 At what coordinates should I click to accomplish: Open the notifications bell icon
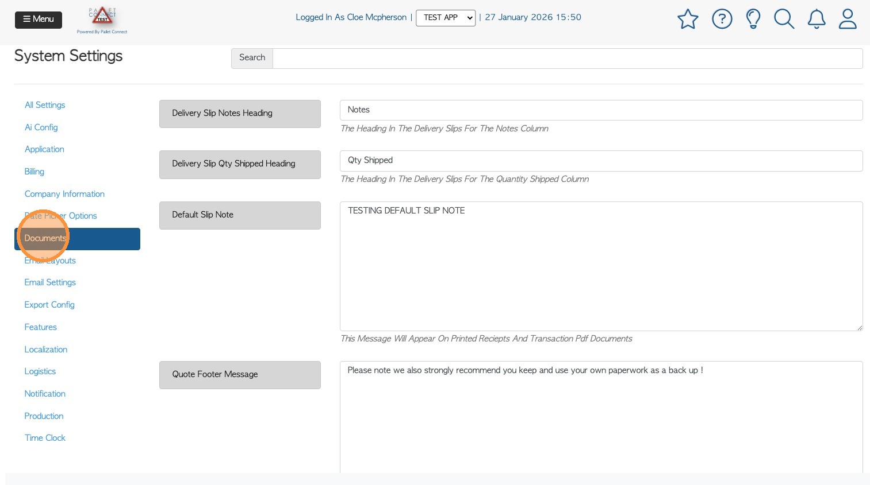click(x=817, y=19)
